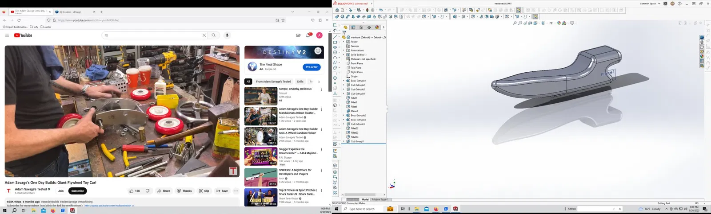Click the voice search microphone icon
The width and height of the screenshot is (711, 214).
[x=227, y=35]
